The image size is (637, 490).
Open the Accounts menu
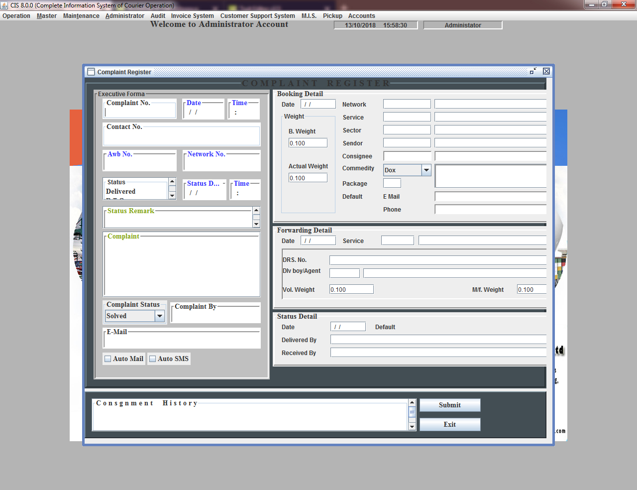tap(362, 16)
